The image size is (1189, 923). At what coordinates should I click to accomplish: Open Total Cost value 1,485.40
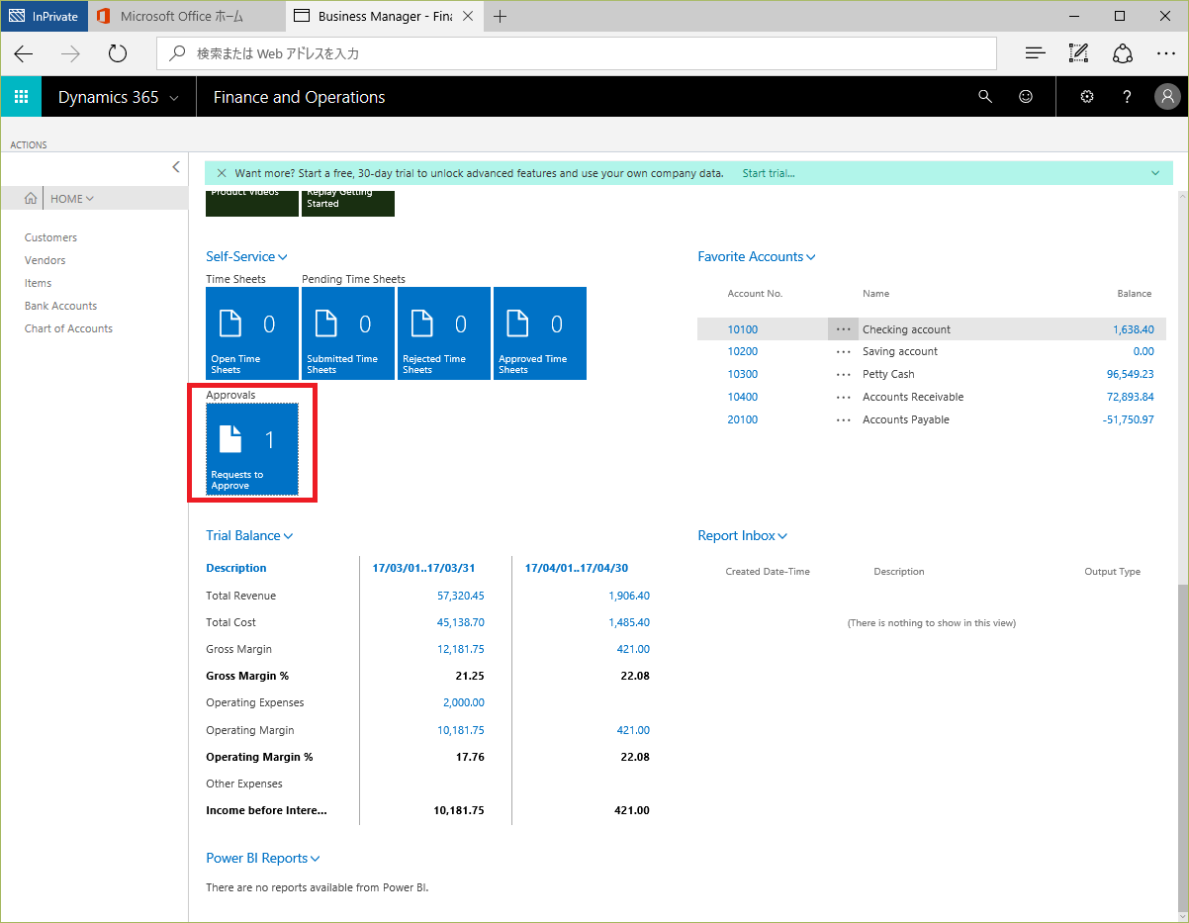pyautogui.click(x=629, y=622)
